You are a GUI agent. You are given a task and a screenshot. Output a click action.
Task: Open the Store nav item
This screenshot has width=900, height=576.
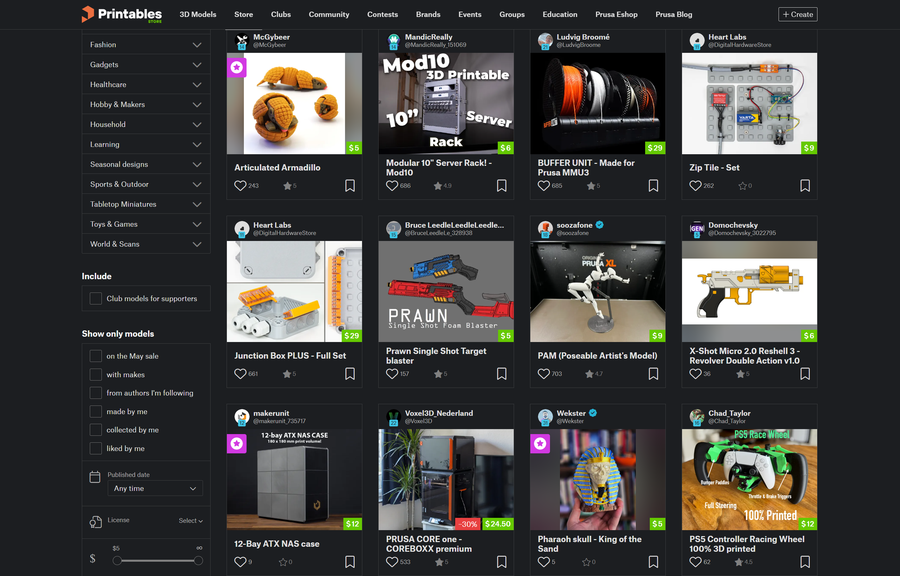click(244, 14)
